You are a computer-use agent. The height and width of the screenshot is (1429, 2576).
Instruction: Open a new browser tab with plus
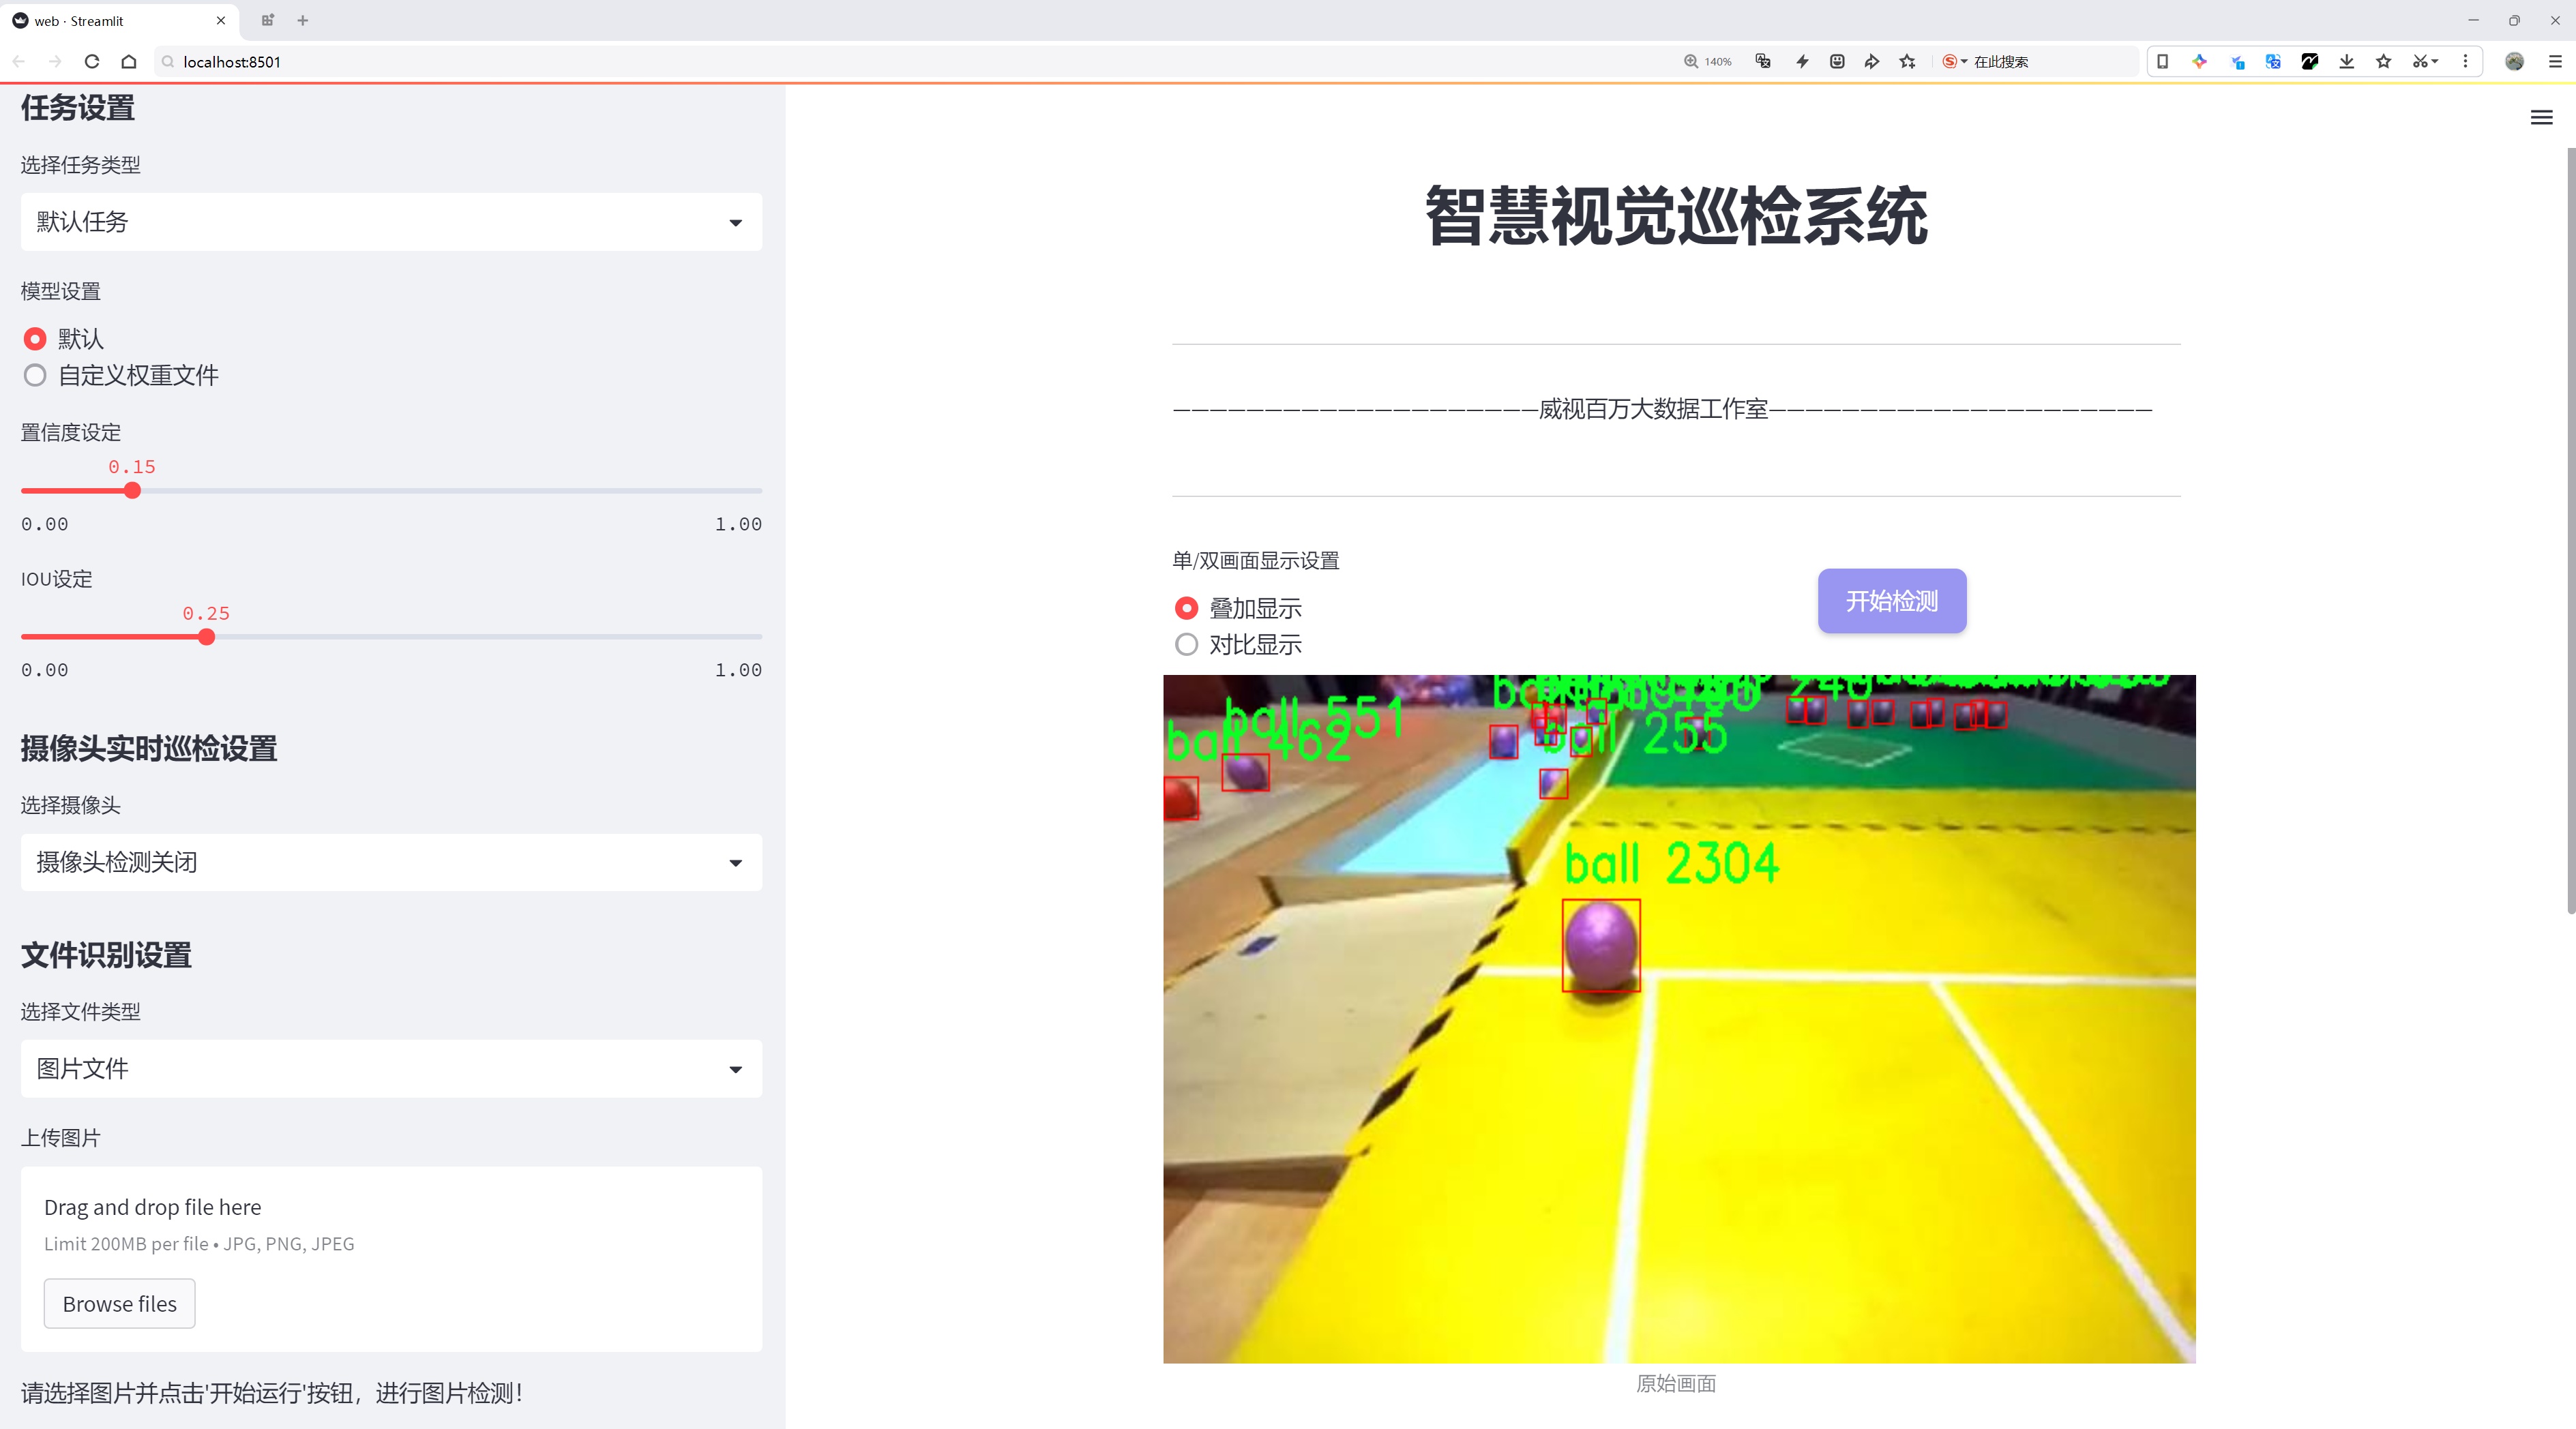[303, 20]
